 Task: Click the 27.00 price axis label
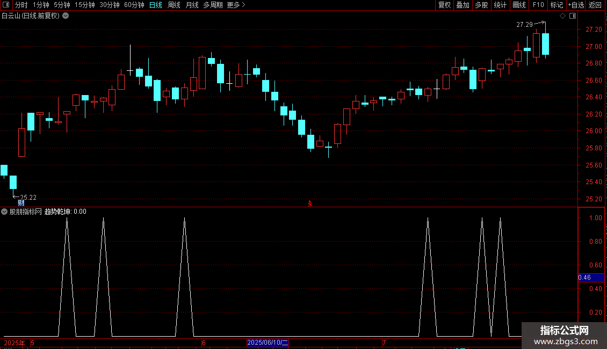click(594, 46)
